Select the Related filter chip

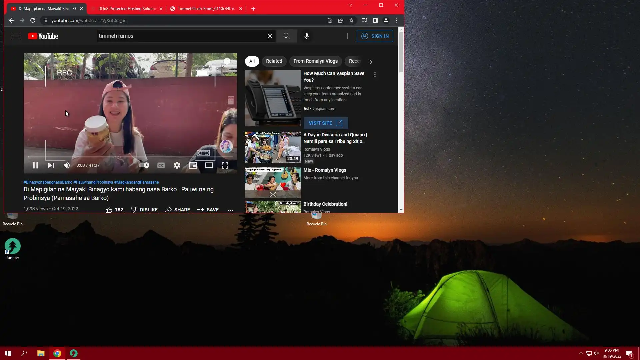[274, 61]
